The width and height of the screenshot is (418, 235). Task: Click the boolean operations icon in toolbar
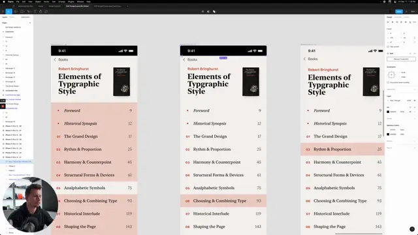pos(214,12)
